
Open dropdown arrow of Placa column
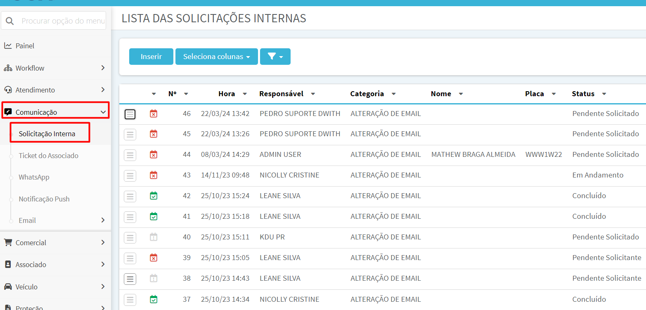click(554, 94)
